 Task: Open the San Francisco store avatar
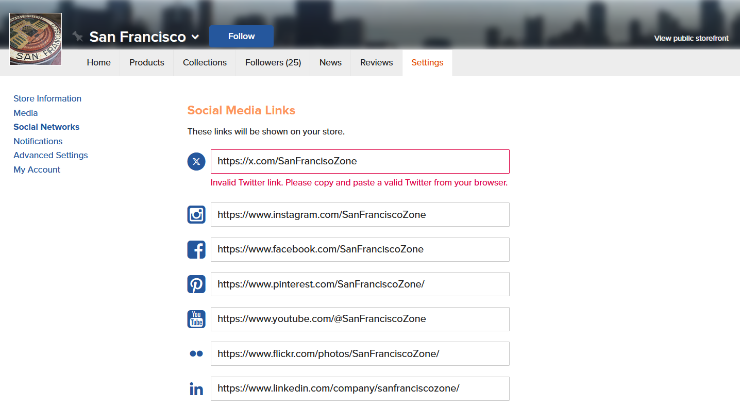point(36,39)
